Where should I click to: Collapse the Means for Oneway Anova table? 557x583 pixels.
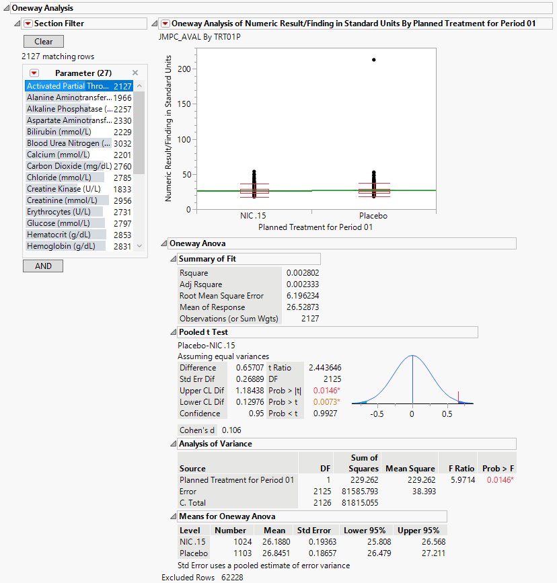click(x=174, y=516)
